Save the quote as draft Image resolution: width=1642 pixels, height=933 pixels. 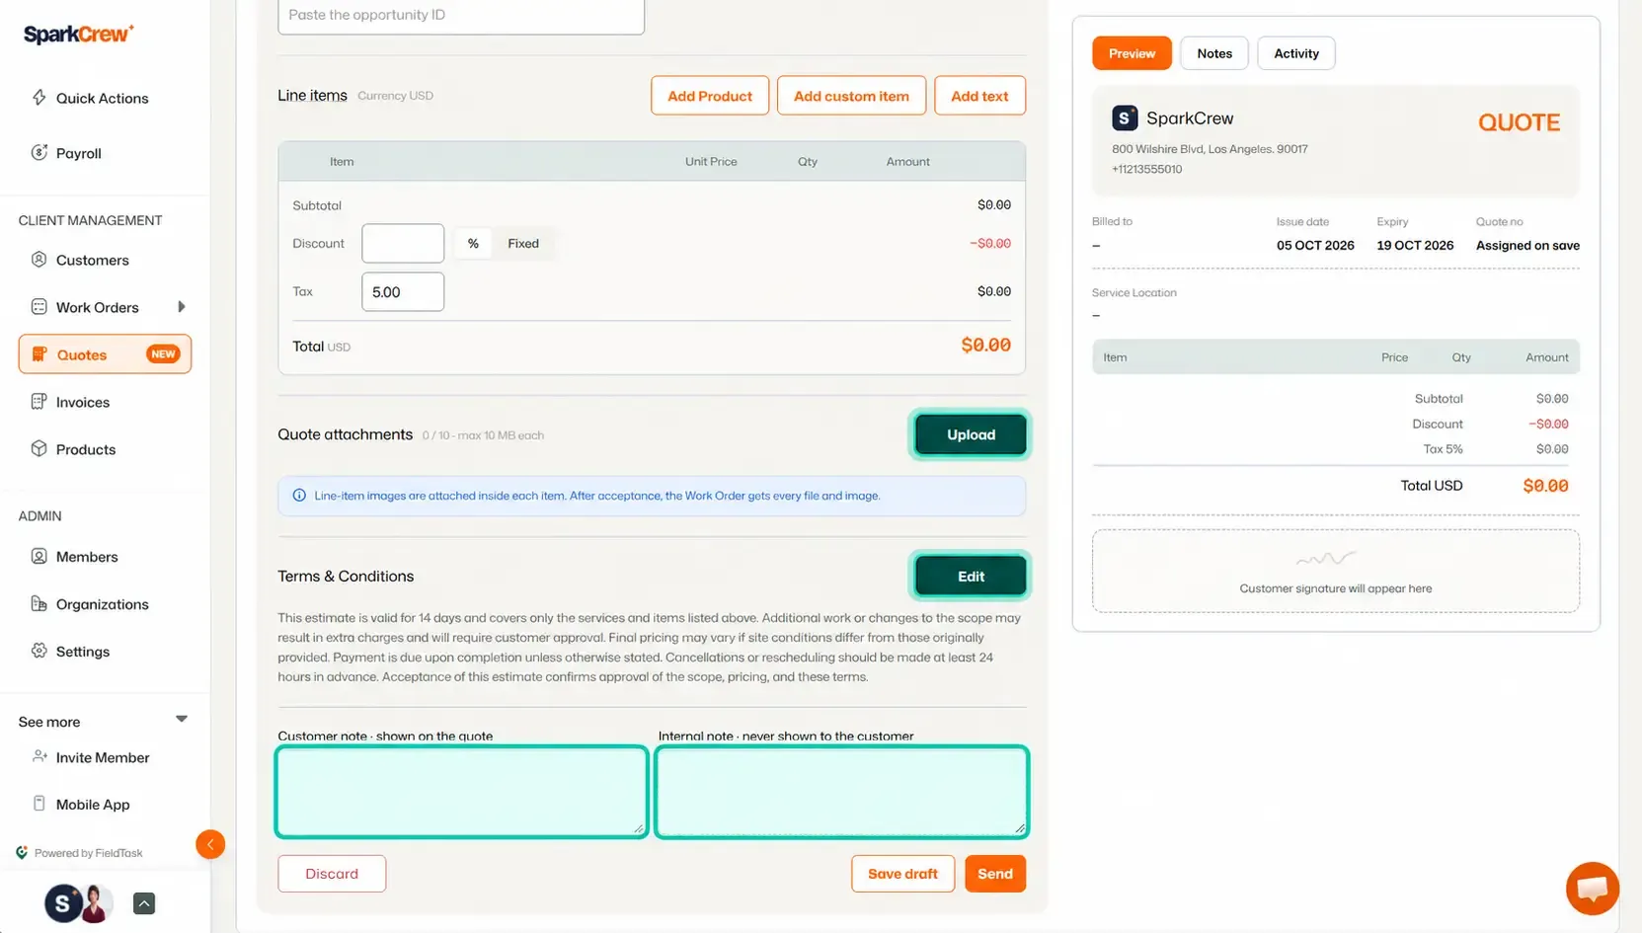coord(902,874)
